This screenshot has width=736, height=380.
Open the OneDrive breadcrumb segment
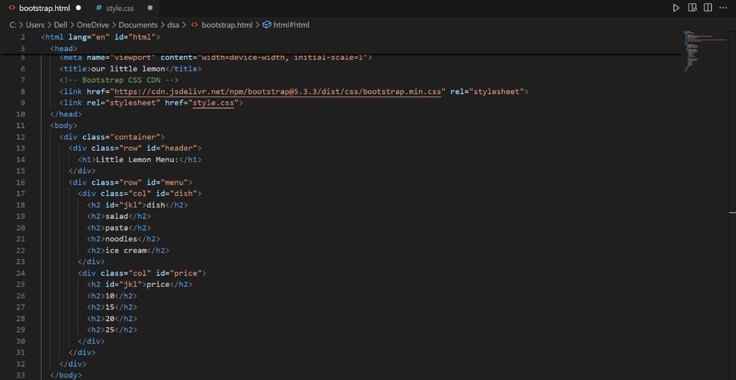pyautogui.click(x=93, y=25)
